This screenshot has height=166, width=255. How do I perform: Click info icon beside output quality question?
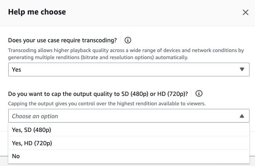pos(199,94)
